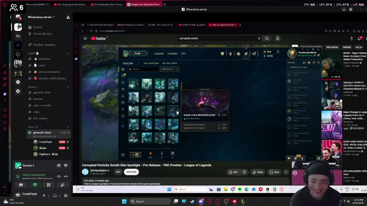The height and width of the screenshot is (206, 367).
Task: Focus the YouTube search box
Action: pos(216,38)
